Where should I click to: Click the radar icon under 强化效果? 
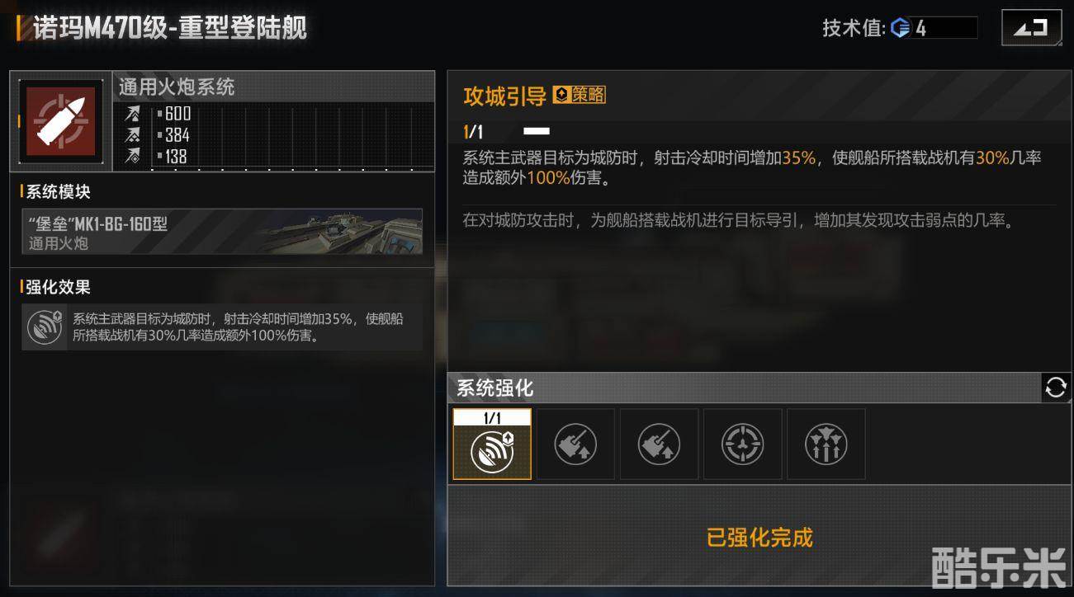coord(45,327)
